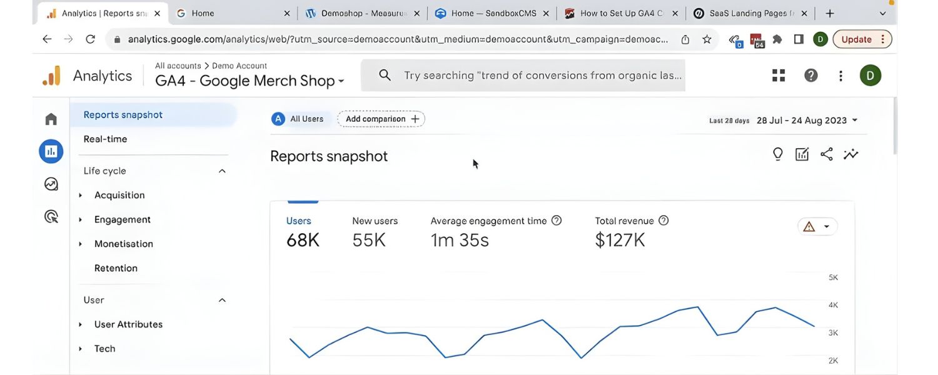Select the Home icon in left sidebar
Screen dimensions: 938x375
tap(51, 118)
